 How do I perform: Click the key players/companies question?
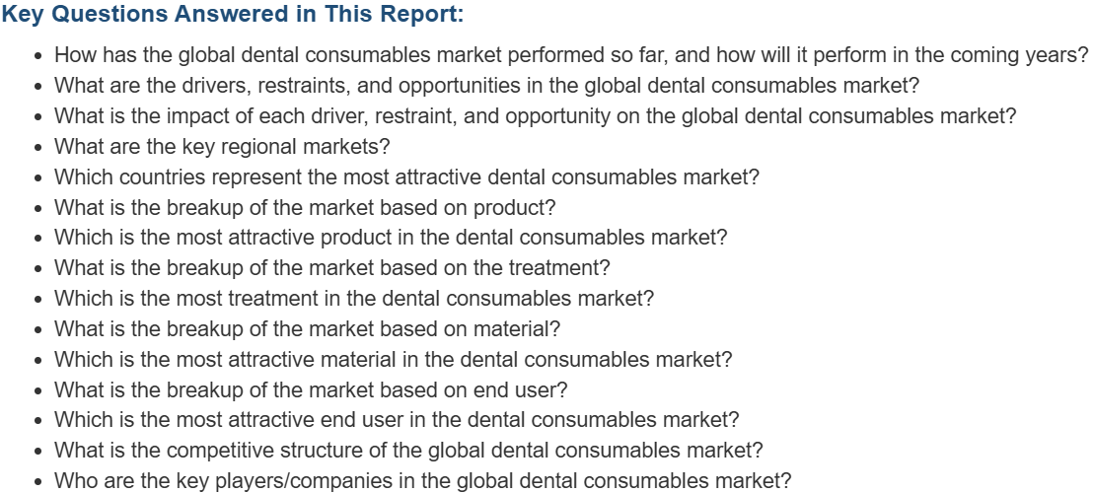point(422,480)
